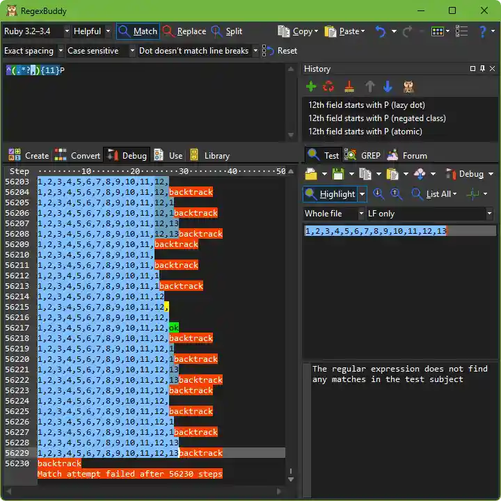Open the Helpful dropdown

pos(109,31)
